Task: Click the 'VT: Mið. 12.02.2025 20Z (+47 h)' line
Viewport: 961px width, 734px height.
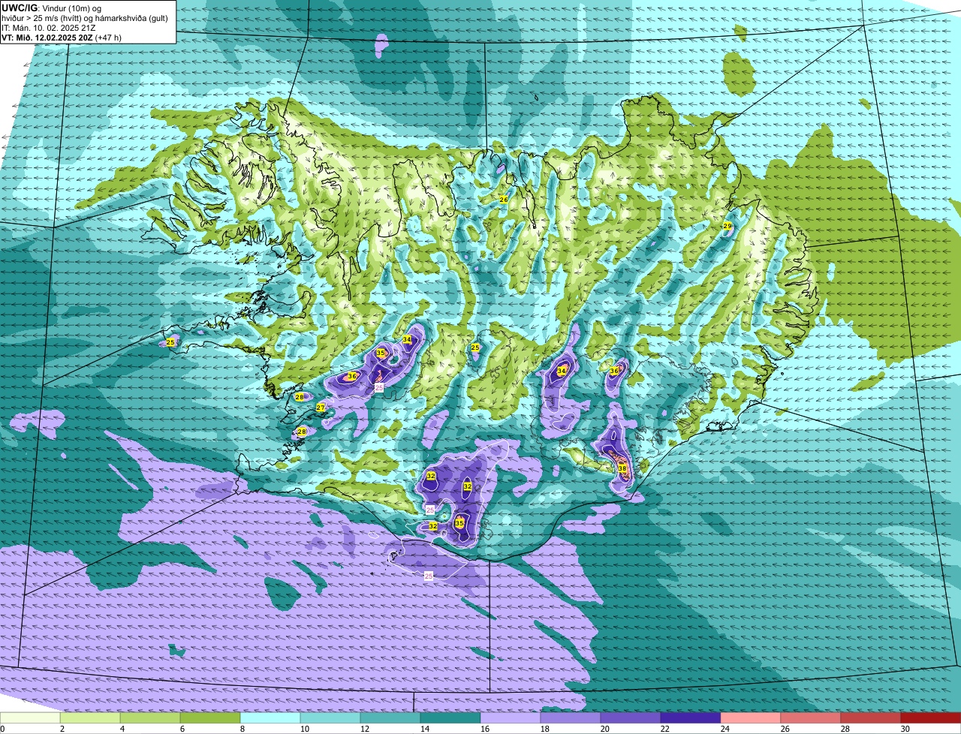Action: tap(62, 37)
